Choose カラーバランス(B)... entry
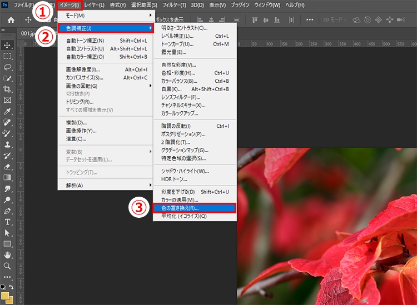Image resolution: width=417 pixels, height=305 pixels. point(195,81)
